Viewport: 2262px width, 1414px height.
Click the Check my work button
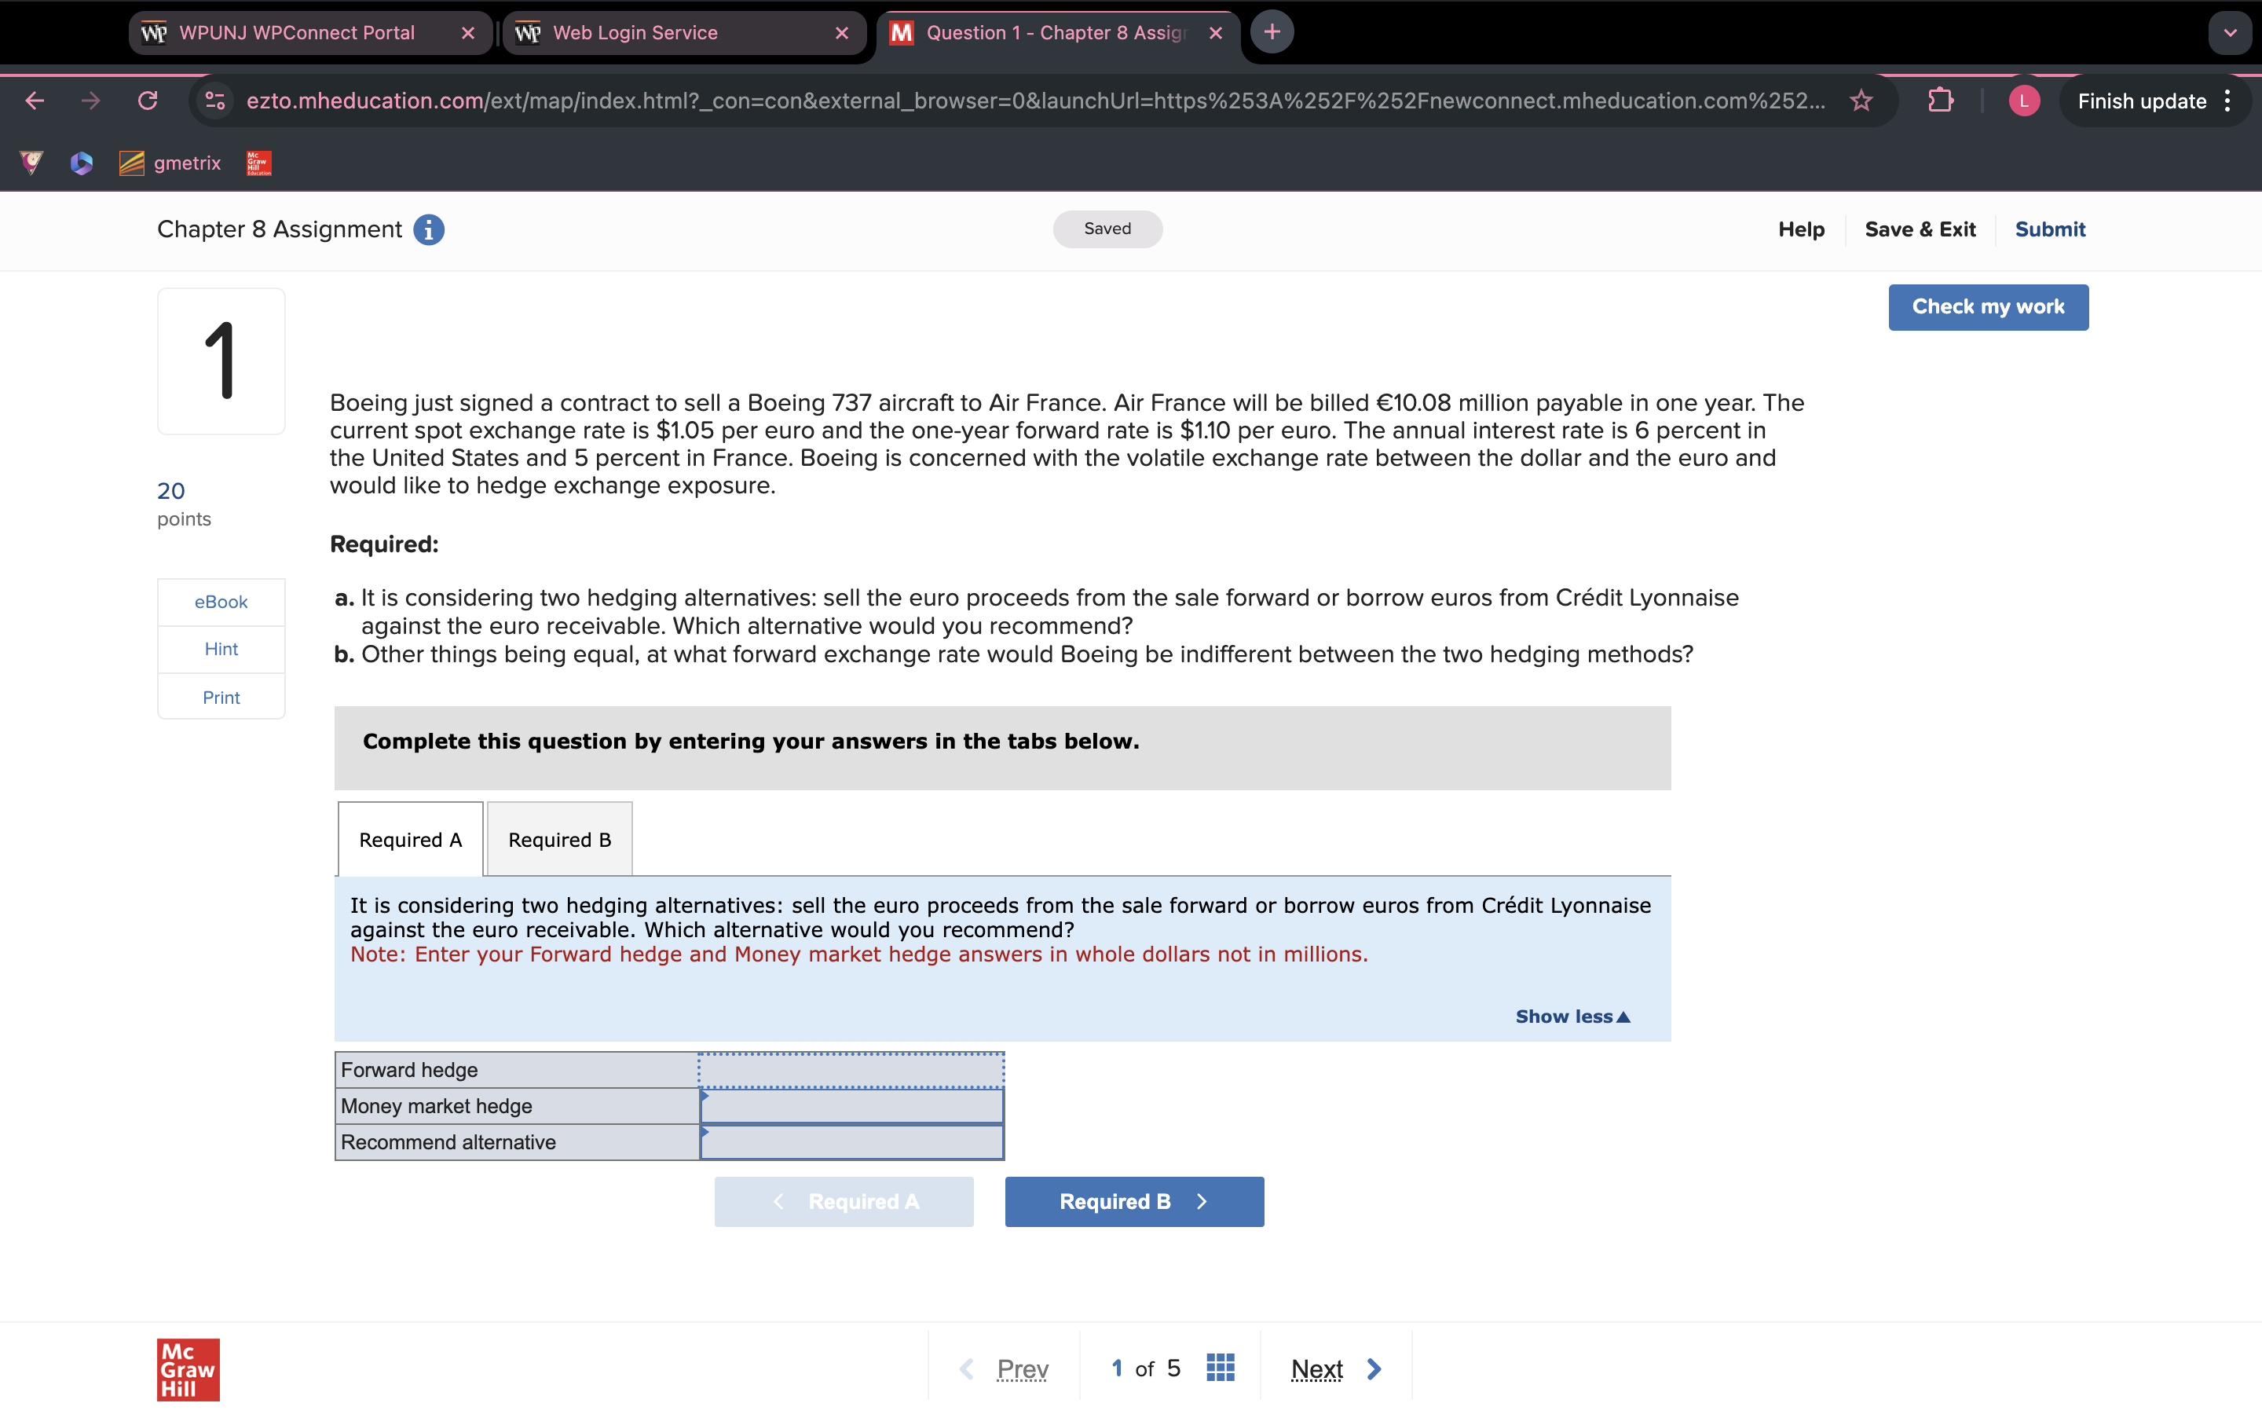tap(1990, 305)
